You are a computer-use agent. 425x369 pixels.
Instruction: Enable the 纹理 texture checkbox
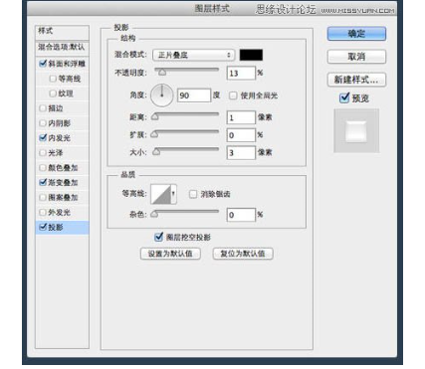(x=53, y=93)
